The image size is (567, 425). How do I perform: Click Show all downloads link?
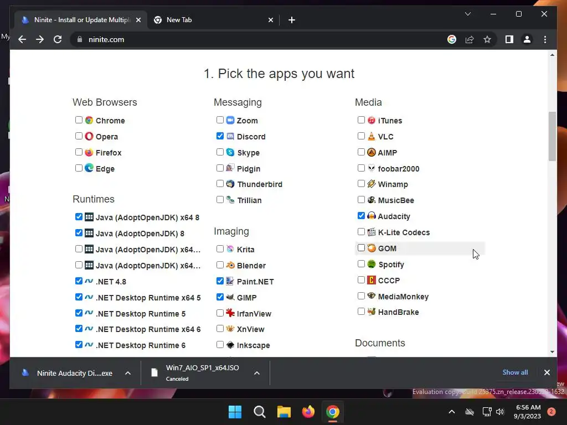[516, 372]
